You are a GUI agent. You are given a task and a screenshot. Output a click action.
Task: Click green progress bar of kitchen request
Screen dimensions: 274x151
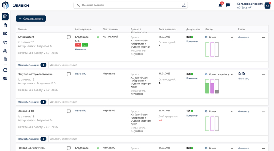[207, 86]
